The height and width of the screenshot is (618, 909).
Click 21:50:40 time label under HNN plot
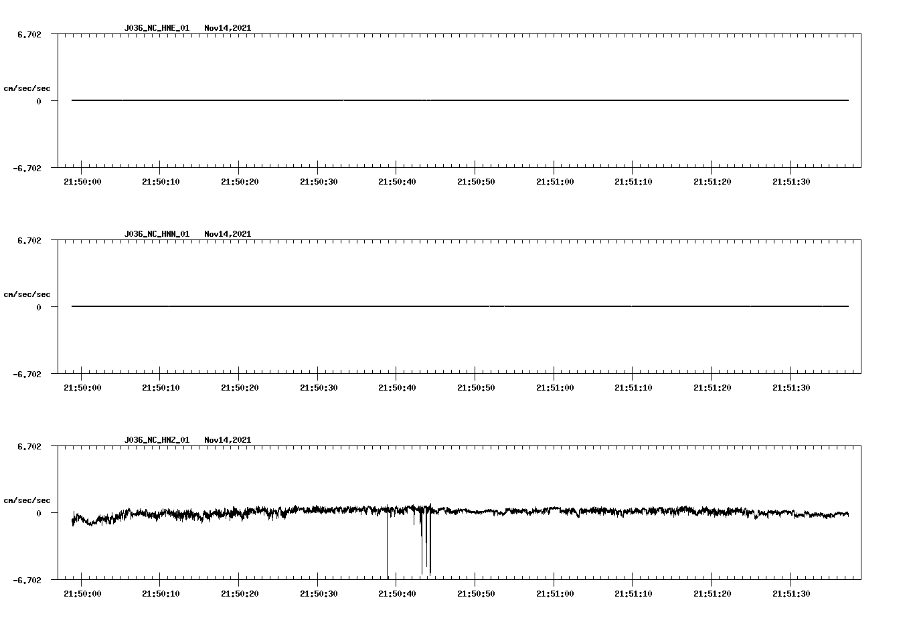click(398, 387)
